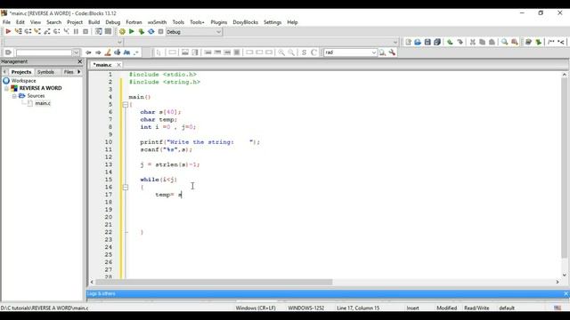Screen dimensions: 570x320
Task: Click the editor horizontal scrollbar
Action: 214,282
